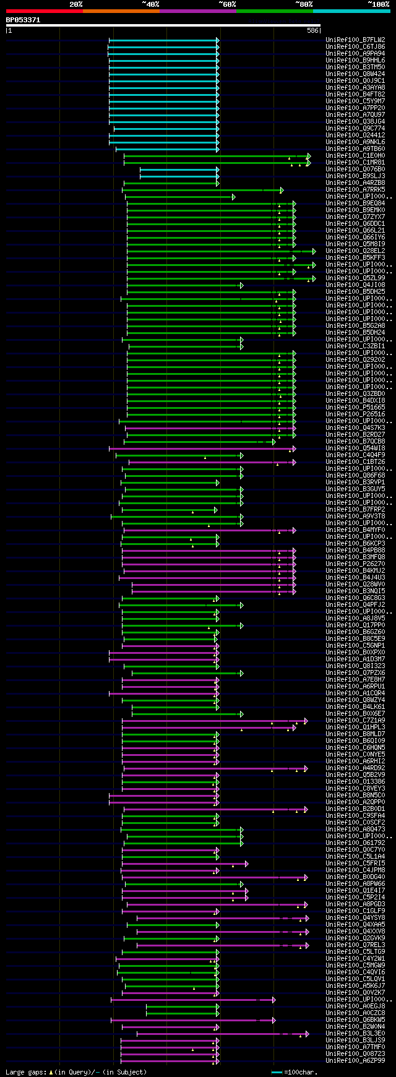Screen dimensions: 396x1077
Task: Click on the UniRef100_C7Z1A9 hit name
Action: (x=355, y=721)
